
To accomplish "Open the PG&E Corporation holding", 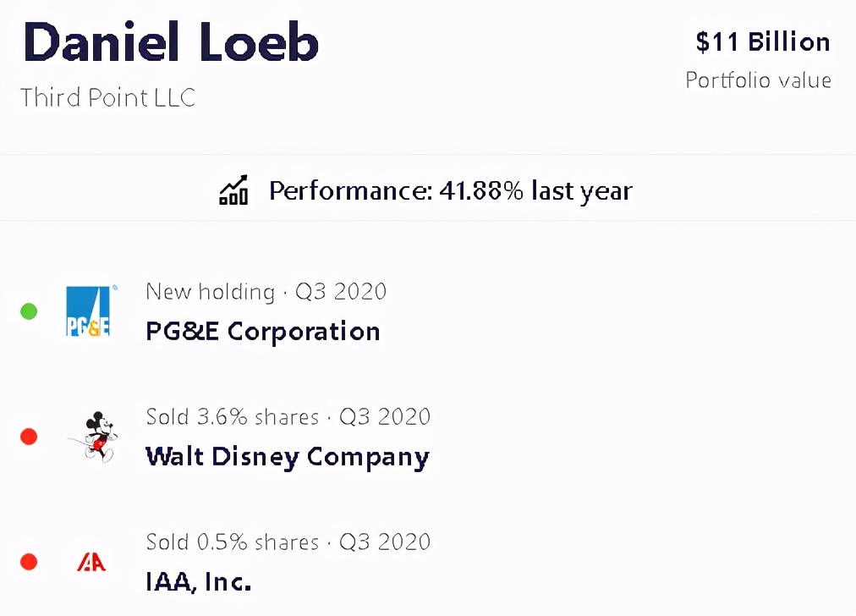I will click(x=262, y=331).
